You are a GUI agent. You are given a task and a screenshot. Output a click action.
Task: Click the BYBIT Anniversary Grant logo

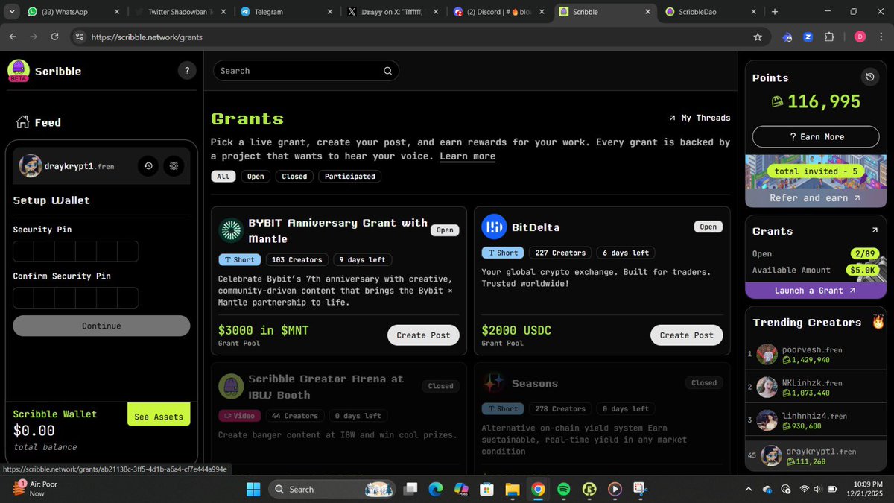point(231,230)
